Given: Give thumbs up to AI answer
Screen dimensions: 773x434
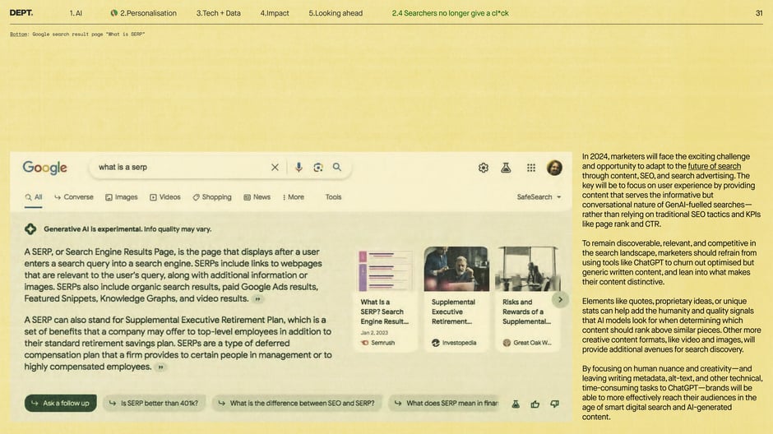Looking at the screenshot, I should pos(535,404).
